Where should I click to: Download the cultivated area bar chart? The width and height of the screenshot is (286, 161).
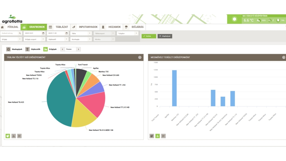[284, 58]
